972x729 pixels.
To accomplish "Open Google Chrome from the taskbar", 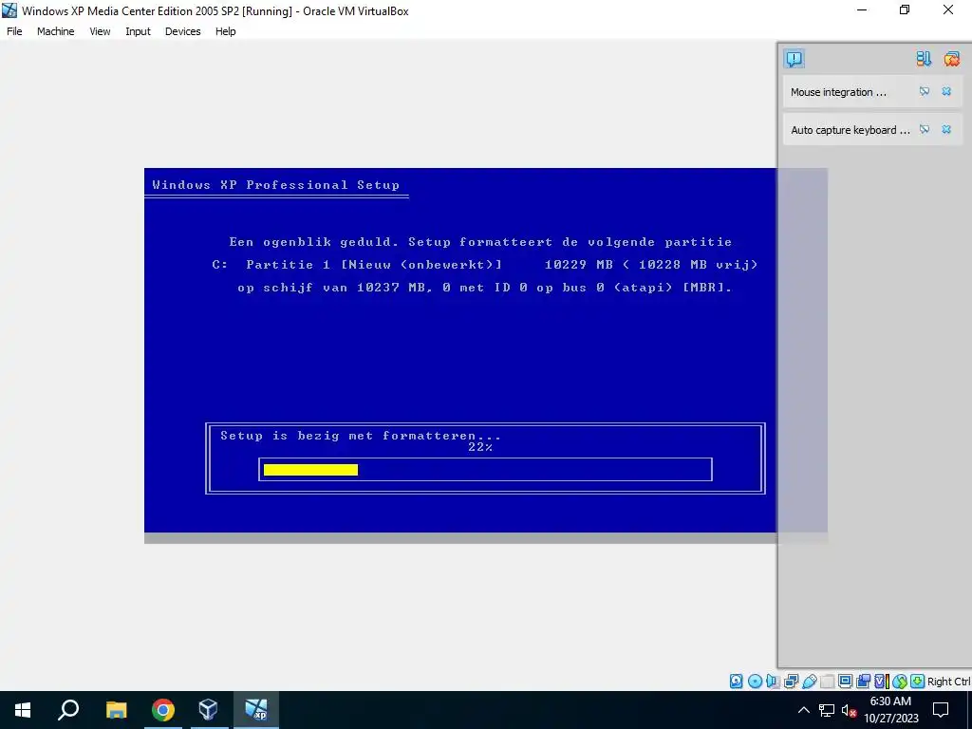I will point(163,710).
